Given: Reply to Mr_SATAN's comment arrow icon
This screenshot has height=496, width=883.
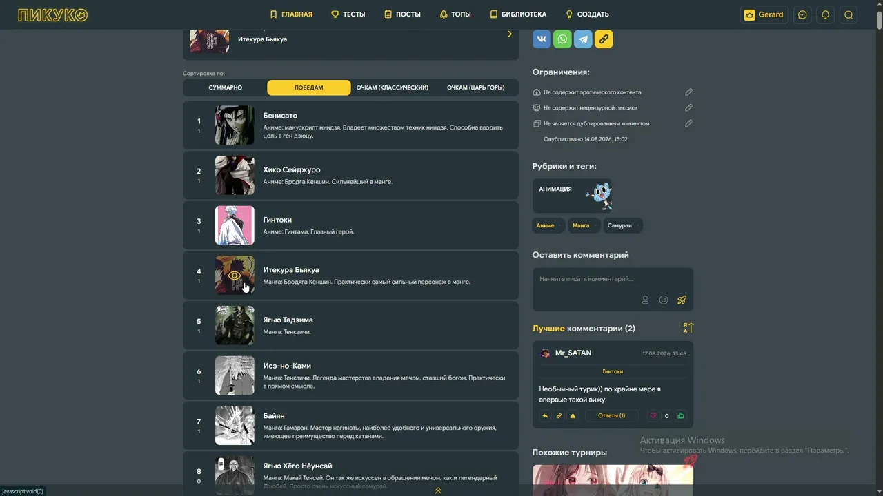Looking at the screenshot, I should (x=545, y=416).
